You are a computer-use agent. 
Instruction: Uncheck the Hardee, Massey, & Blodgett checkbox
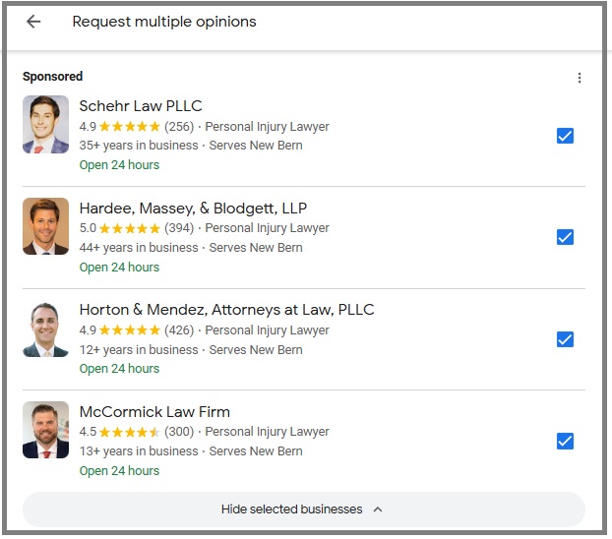(x=565, y=237)
